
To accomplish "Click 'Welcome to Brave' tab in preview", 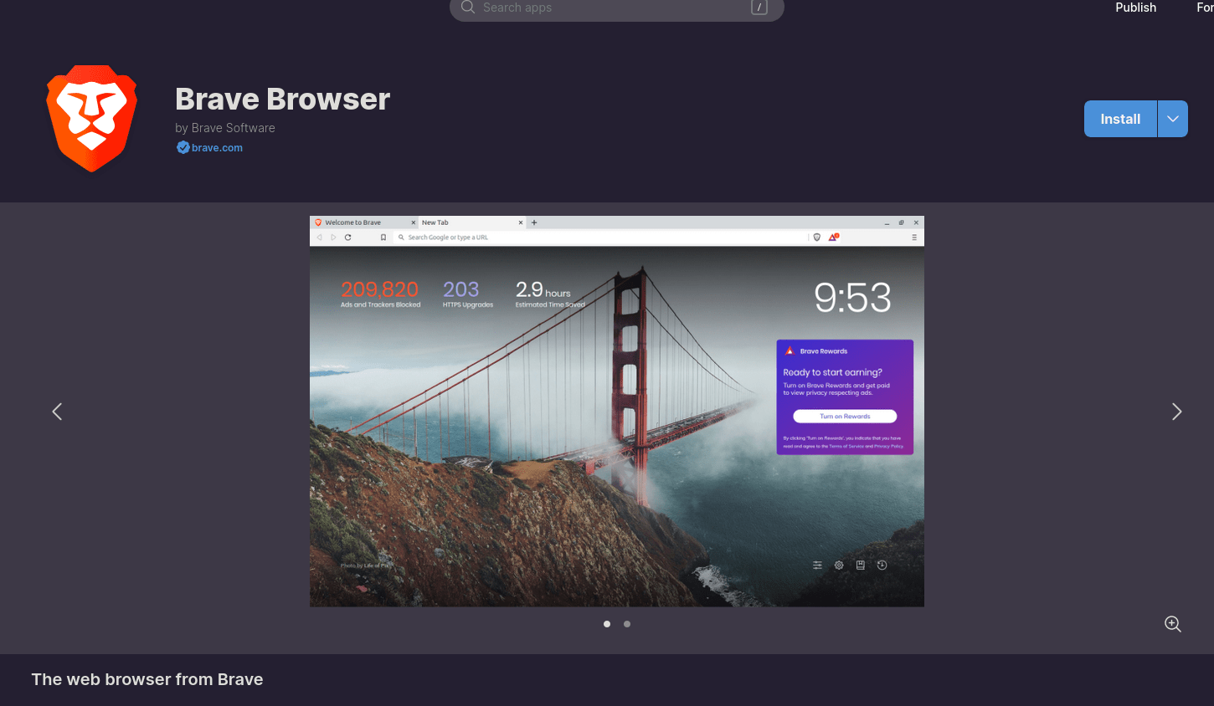I will 364,223.
